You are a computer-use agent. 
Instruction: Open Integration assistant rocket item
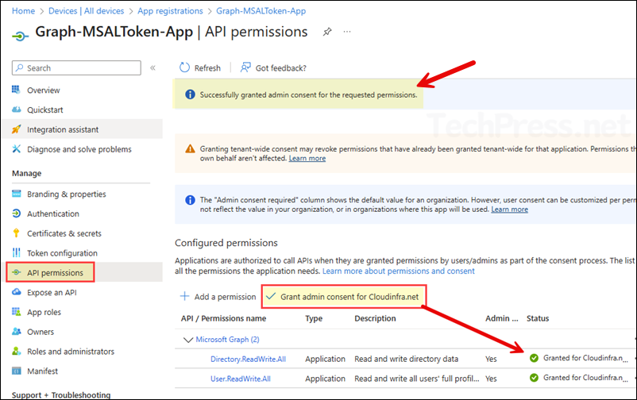pyautogui.click(x=63, y=129)
